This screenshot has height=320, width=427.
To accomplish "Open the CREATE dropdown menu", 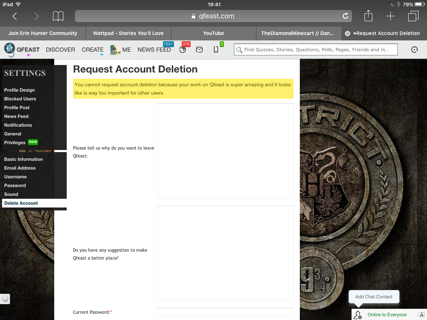I will point(93,50).
